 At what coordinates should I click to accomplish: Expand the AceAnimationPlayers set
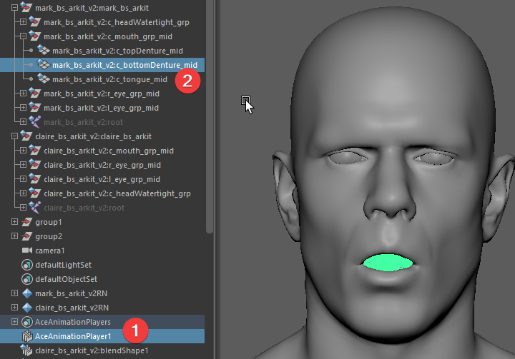coord(14,322)
